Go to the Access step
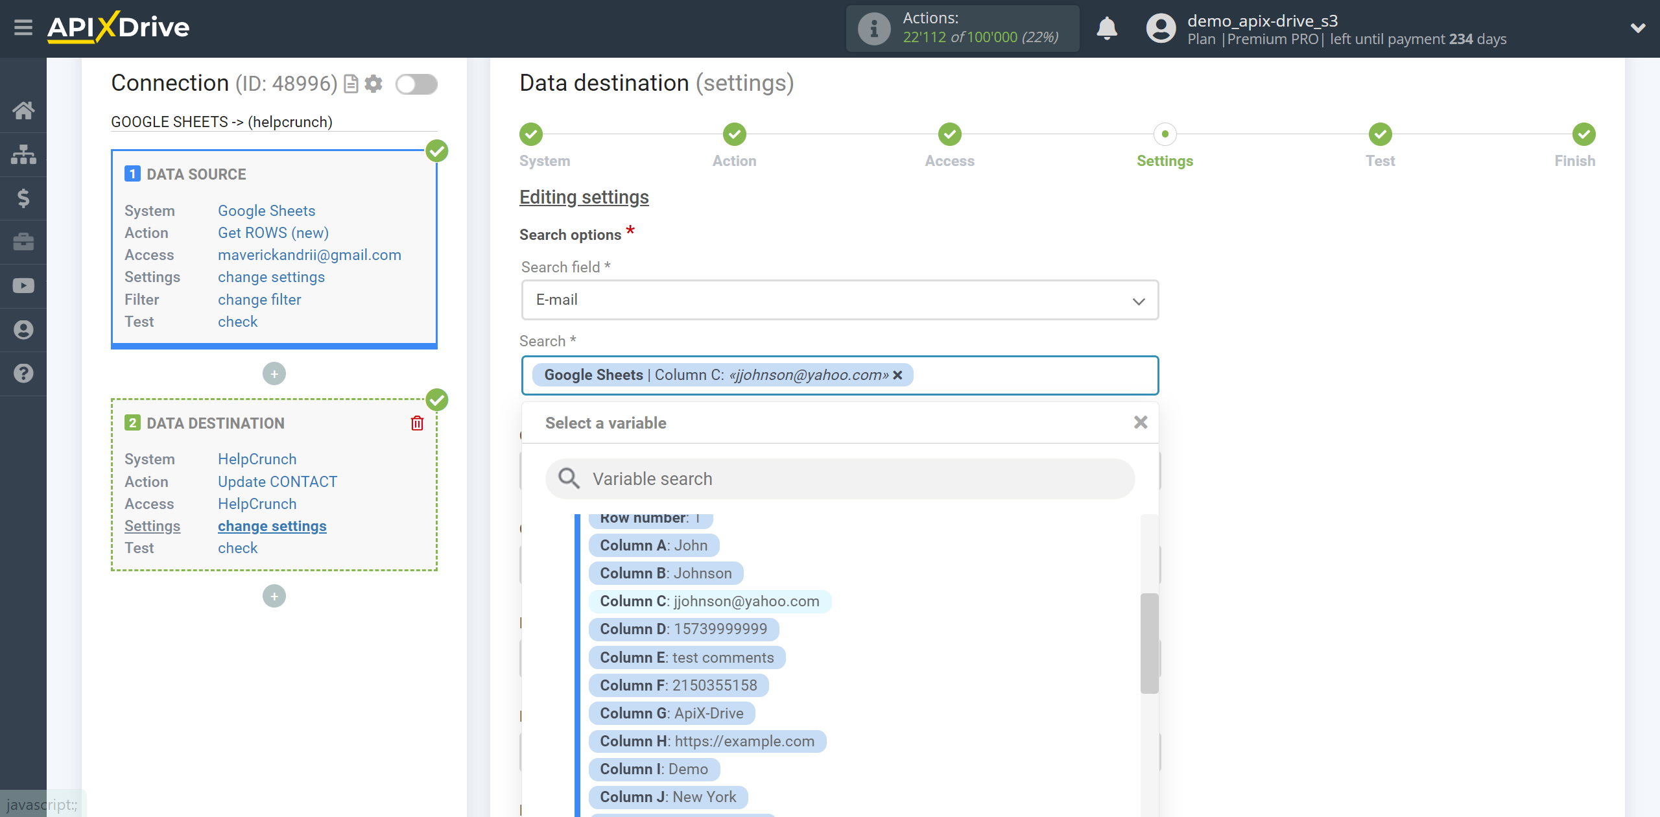The height and width of the screenshot is (817, 1660). click(x=950, y=134)
